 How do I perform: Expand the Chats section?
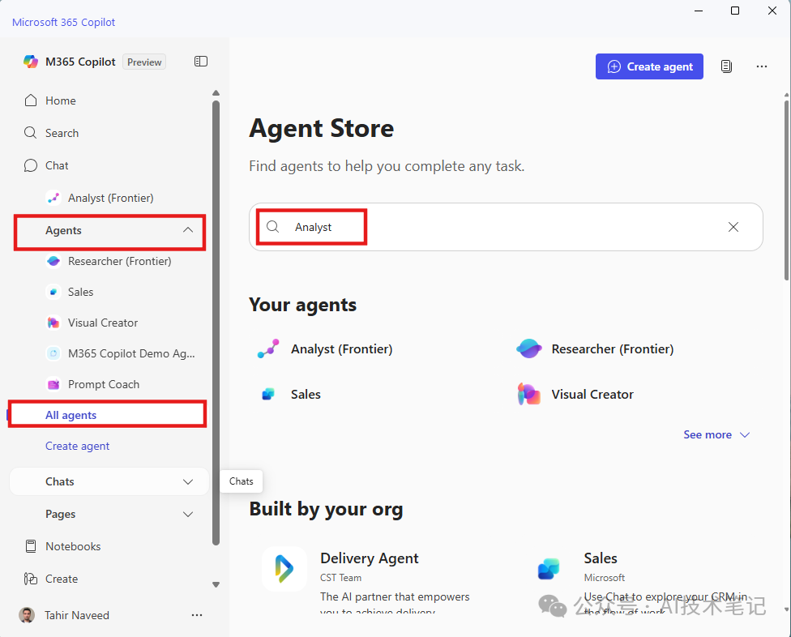(109, 481)
